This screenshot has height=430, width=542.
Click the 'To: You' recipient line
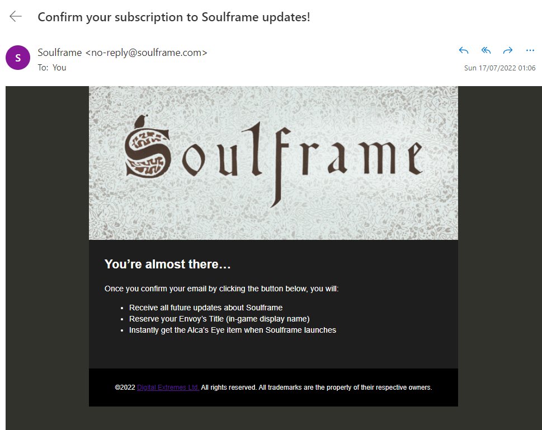pyautogui.click(x=52, y=68)
